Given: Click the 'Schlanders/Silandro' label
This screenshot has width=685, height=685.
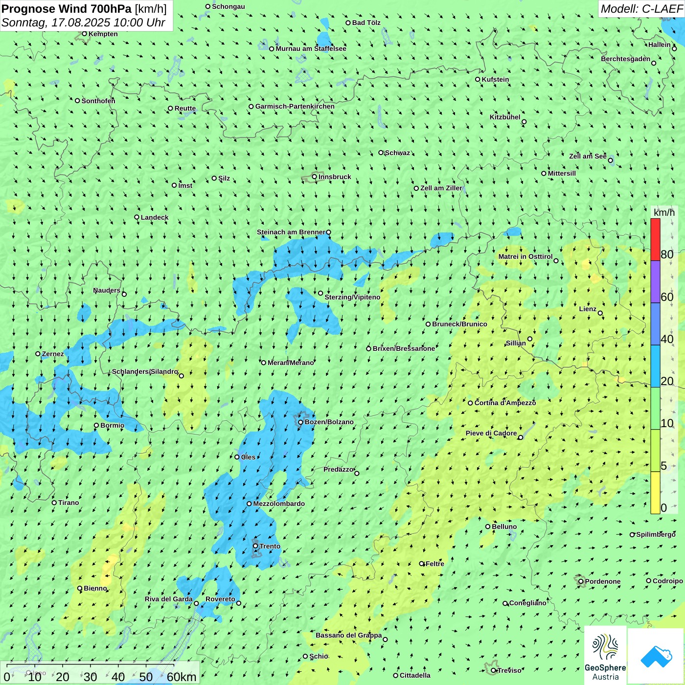Looking at the screenshot, I should pos(145,371).
